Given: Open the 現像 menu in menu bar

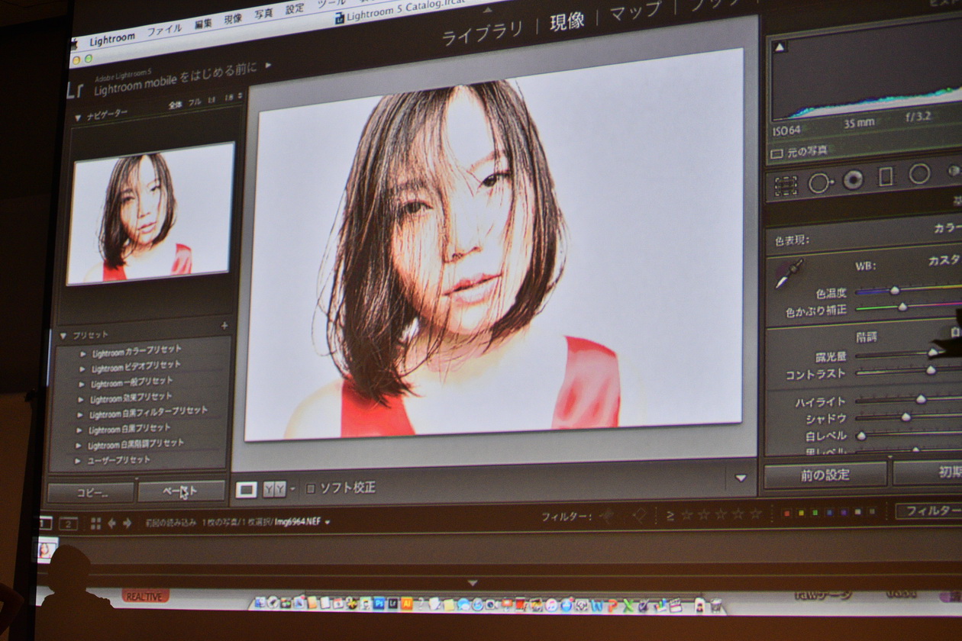Looking at the screenshot, I should pyautogui.click(x=233, y=19).
